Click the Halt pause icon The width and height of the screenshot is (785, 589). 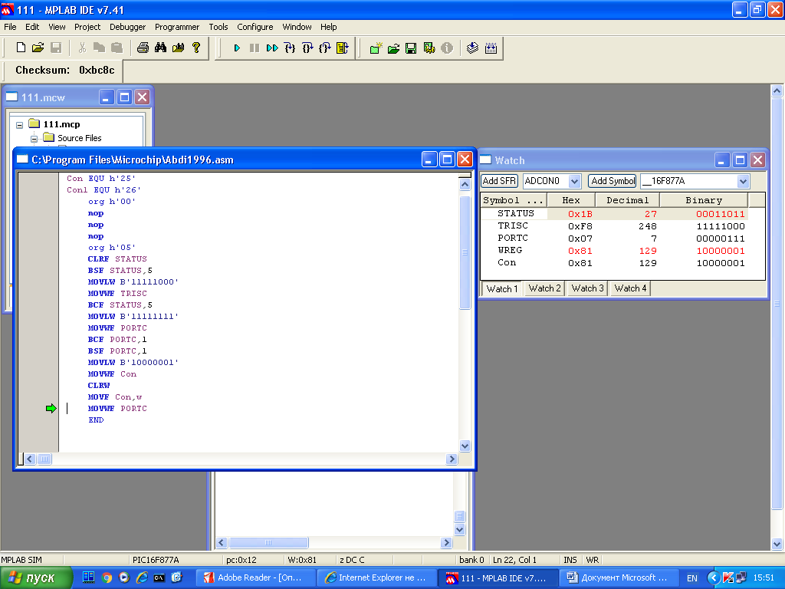(x=255, y=48)
